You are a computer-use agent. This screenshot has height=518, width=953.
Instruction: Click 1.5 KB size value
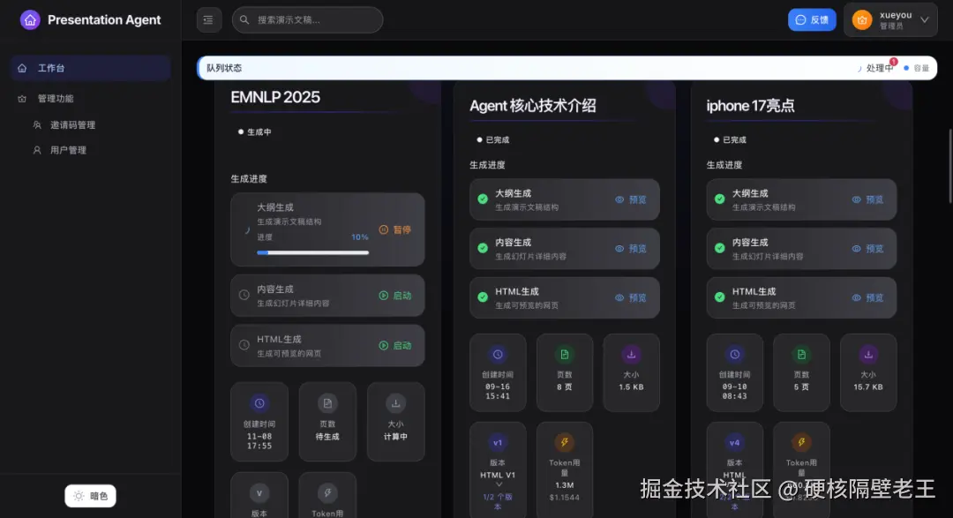coord(631,387)
